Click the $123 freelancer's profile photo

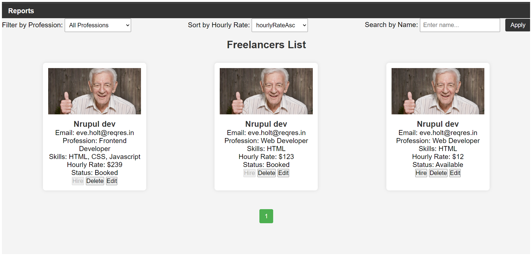pyautogui.click(x=266, y=91)
